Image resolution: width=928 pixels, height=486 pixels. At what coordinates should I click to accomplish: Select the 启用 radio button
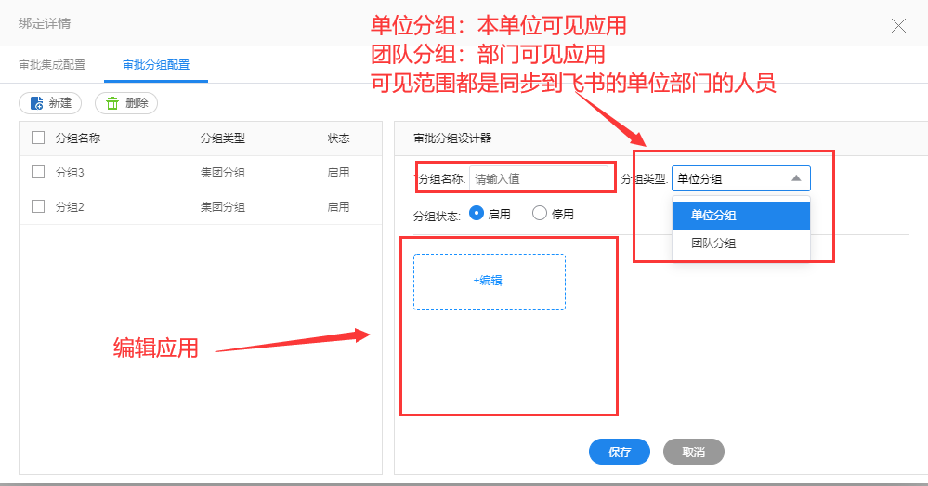(477, 213)
